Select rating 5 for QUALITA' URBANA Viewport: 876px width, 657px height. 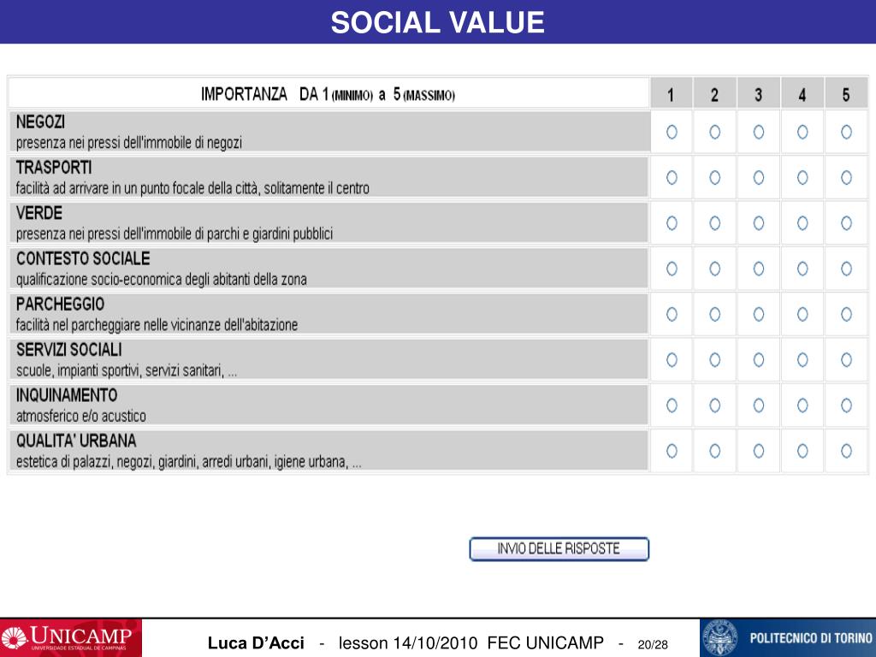846,451
